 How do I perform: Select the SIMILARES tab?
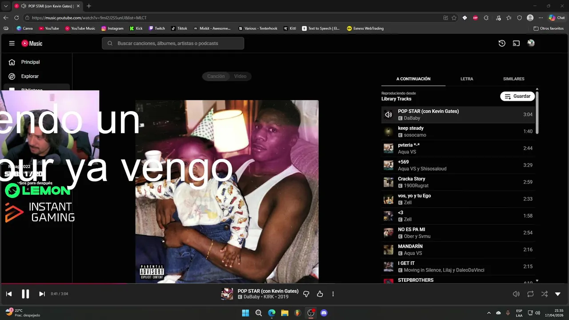(x=513, y=79)
